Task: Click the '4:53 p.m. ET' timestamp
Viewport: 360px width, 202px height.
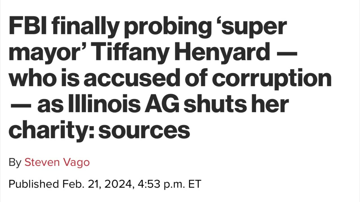Action: point(169,184)
